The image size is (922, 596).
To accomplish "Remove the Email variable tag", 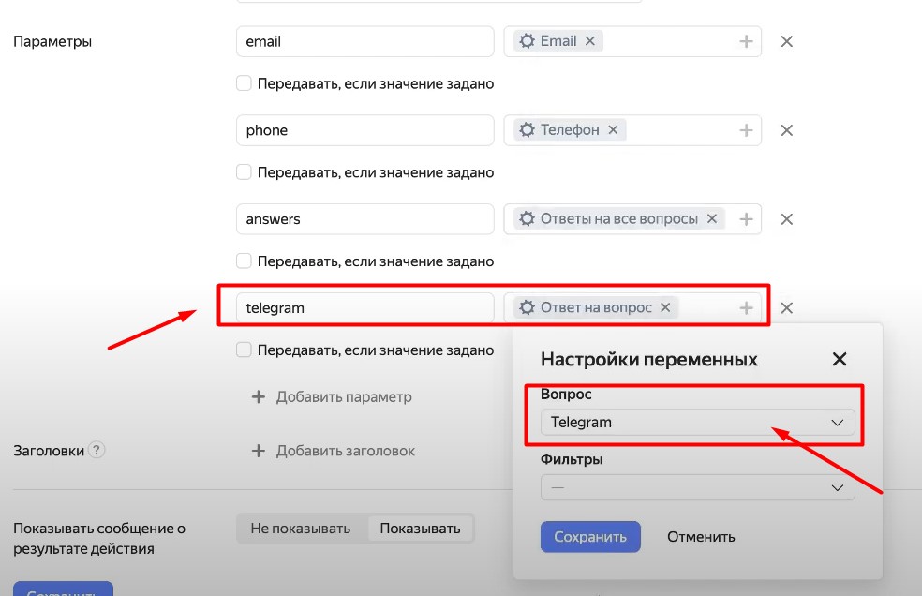I will [x=589, y=41].
